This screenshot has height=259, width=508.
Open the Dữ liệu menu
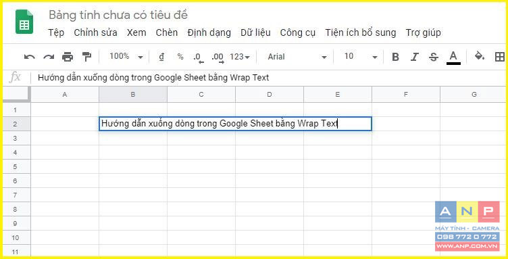click(255, 32)
